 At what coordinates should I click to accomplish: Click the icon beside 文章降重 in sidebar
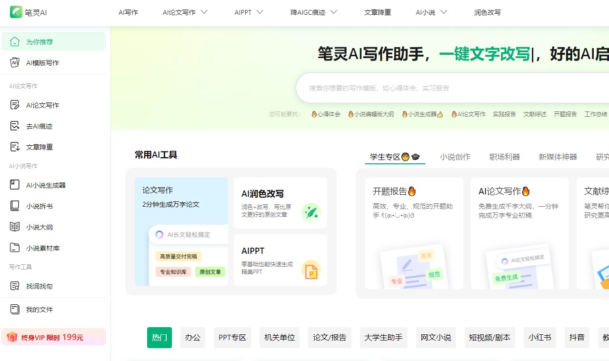point(15,147)
